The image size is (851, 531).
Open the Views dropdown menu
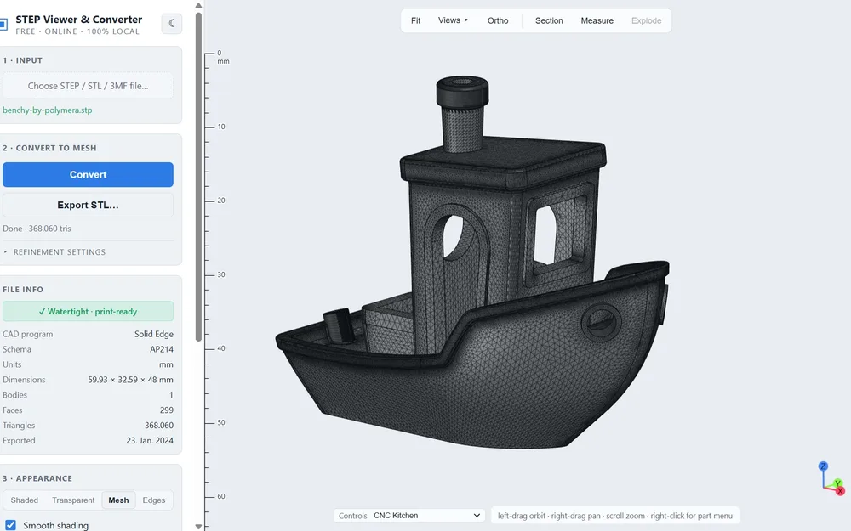(x=453, y=20)
